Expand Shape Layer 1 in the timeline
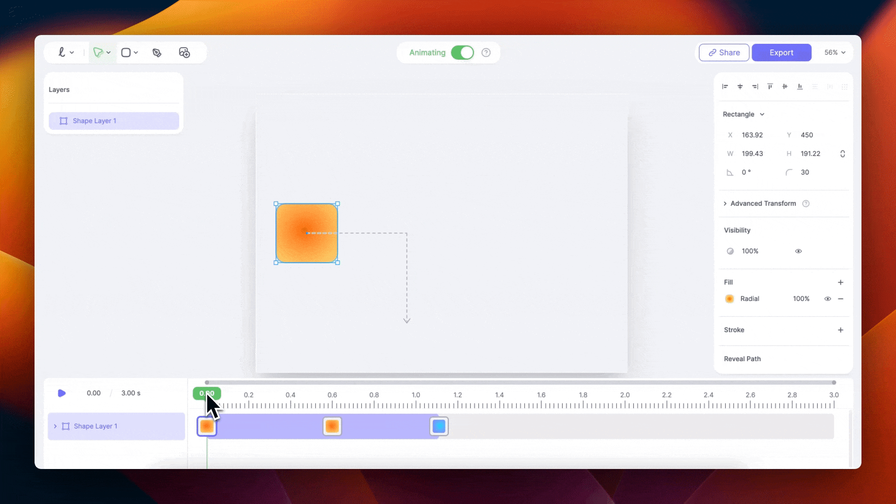Image resolution: width=896 pixels, height=504 pixels. (55, 426)
